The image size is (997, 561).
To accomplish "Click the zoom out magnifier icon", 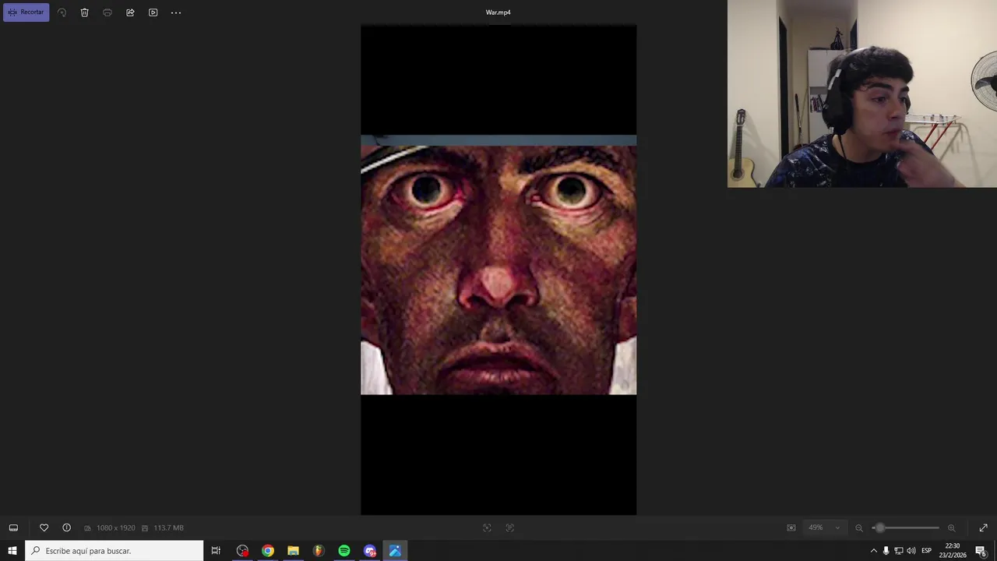I will pyautogui.click(x=859, y=527).
